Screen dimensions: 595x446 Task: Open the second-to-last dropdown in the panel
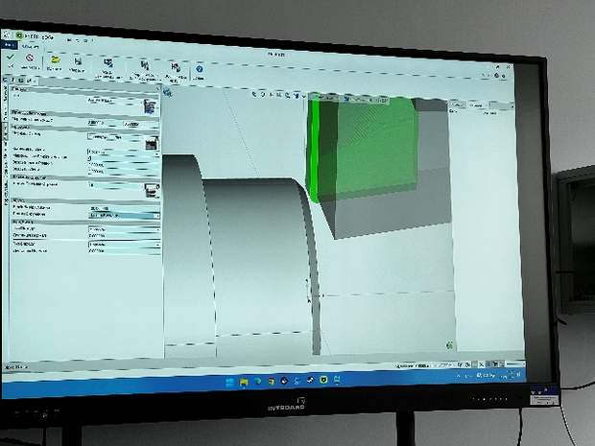tap(124, 229)
